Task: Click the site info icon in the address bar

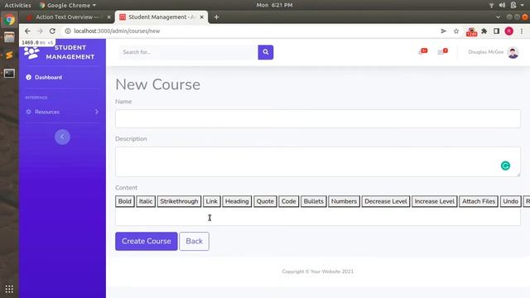Action: pyautogui.click(x=68, y=31)
